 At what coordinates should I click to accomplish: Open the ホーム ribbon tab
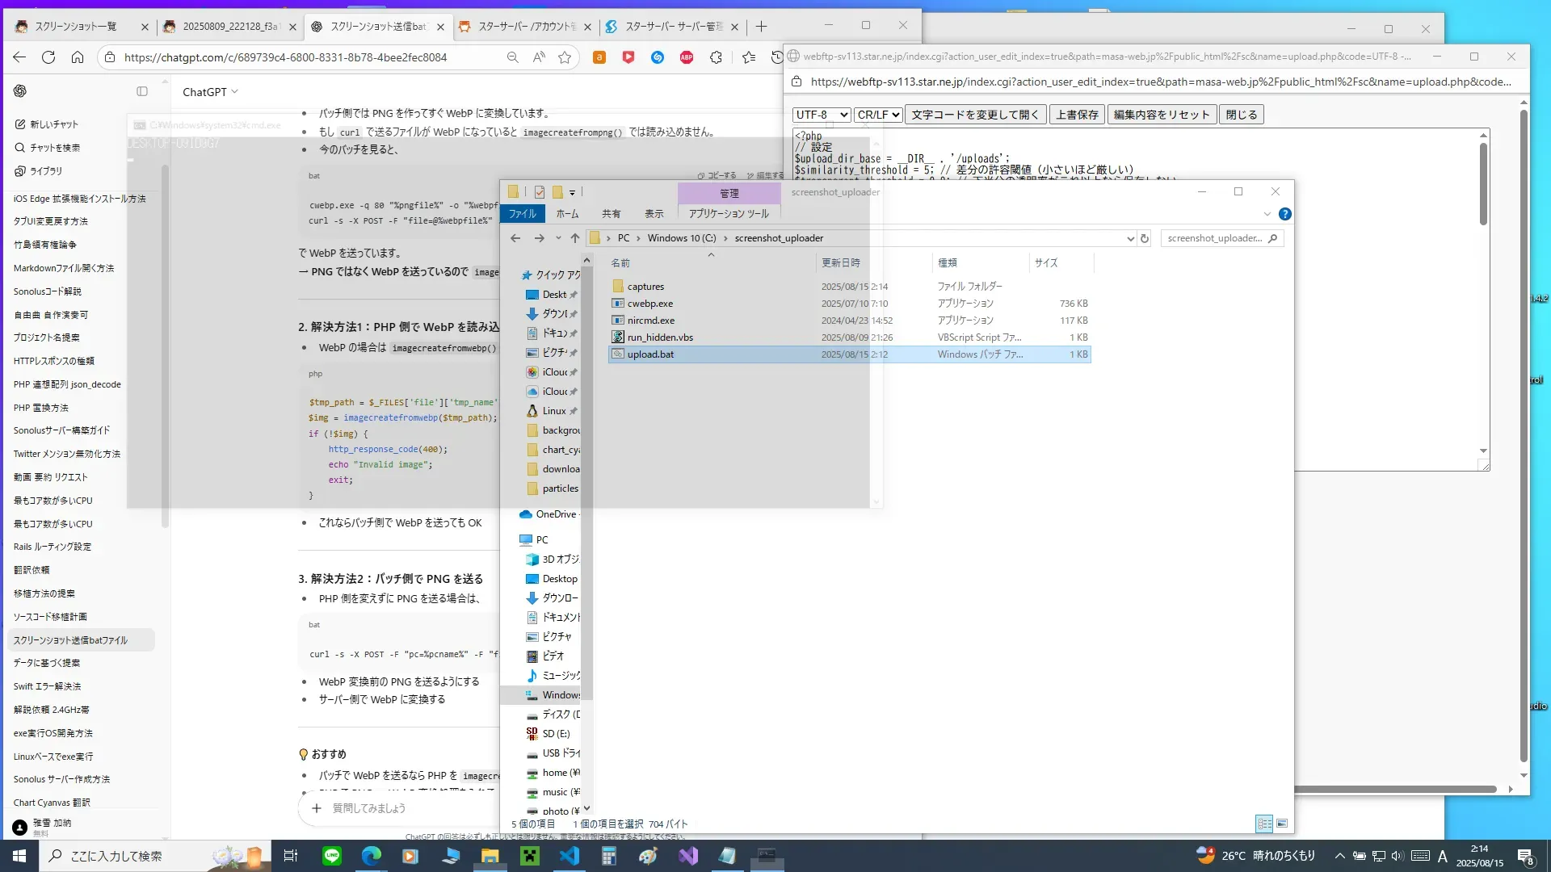click(567, 214)
